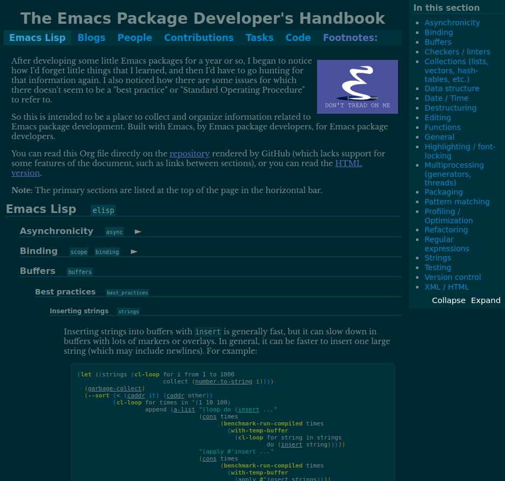Click the async tag label

[x=115, y=232]
